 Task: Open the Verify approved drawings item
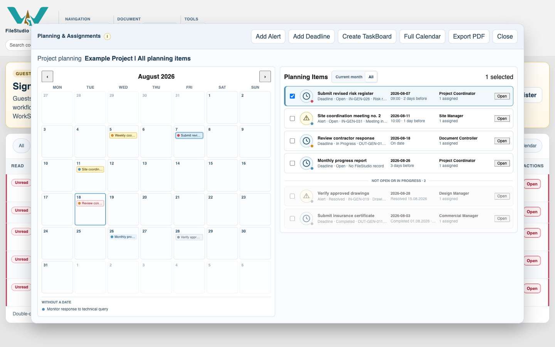(502, 196)
